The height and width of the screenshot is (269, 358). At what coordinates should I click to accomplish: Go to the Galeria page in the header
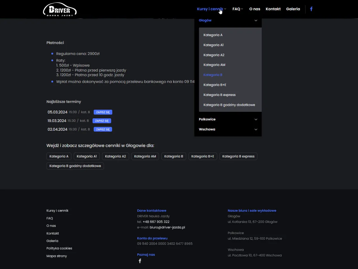coord(293,9)
